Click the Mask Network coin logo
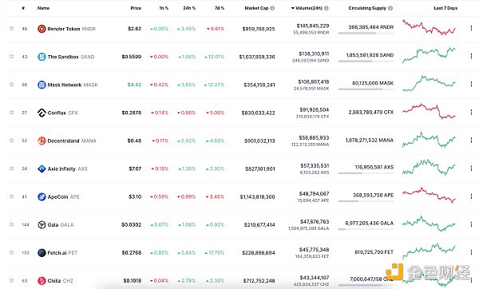479x289 pixels. [x=42, y=85]
